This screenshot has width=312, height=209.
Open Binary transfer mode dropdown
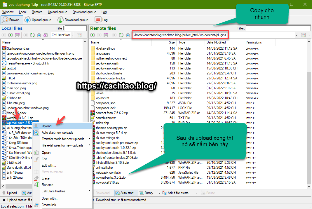coord(159,193)
